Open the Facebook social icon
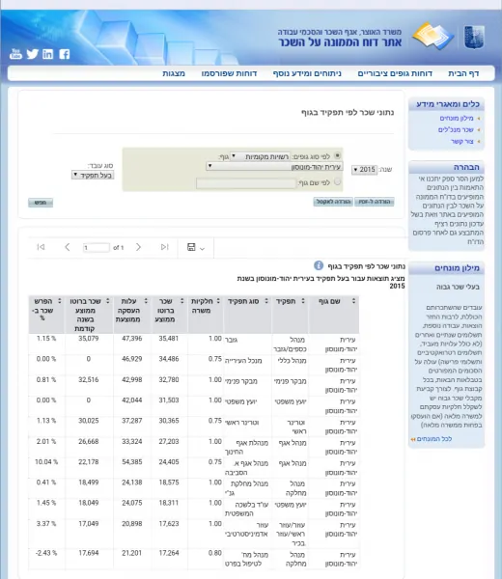Viewport: 502px width, 579px height. (65, 54)
